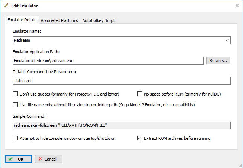This screenshot has height=168, width=243.
Task: Check No space before ROM option
Action: tap(140, 94)
